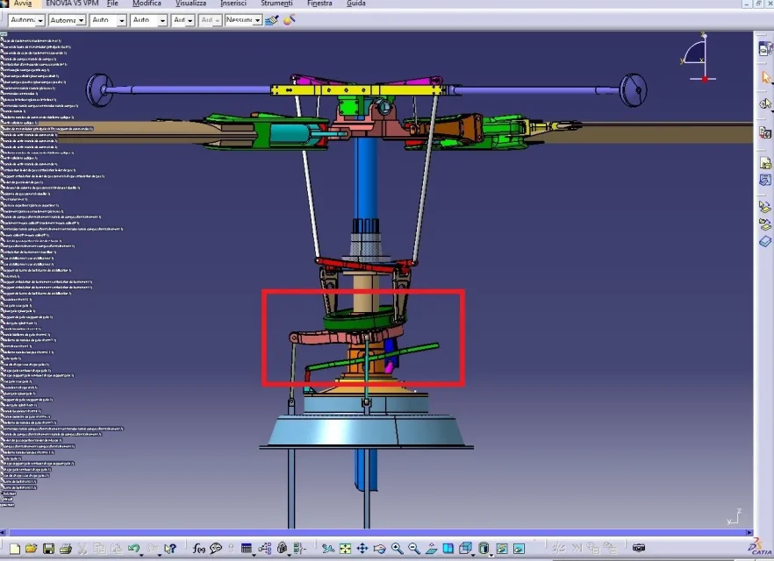The width and height of the screenshot is (774, 561).
Task: Choose the Select arrow in right toolbar
Action: coord(765,77)
